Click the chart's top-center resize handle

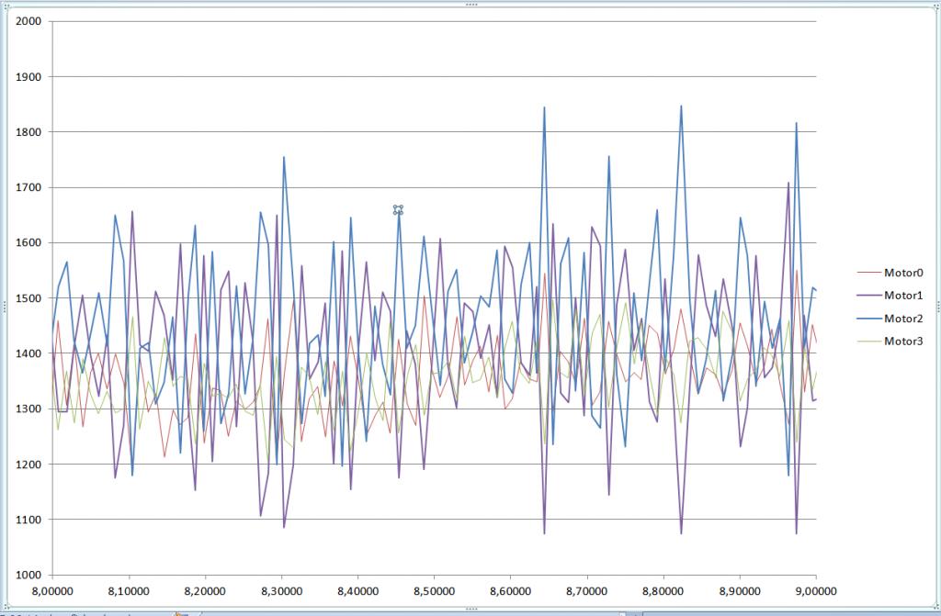470,5
